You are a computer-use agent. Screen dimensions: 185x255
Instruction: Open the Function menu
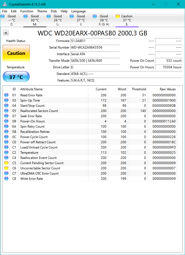point(27,11)
